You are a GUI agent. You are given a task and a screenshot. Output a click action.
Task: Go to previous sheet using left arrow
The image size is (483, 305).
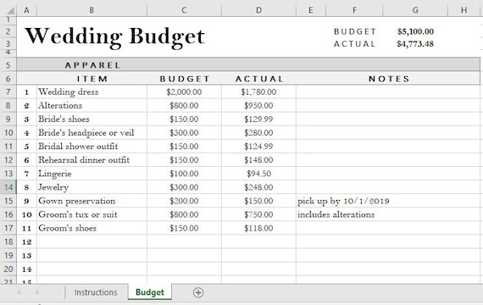(x=19, y=292)
